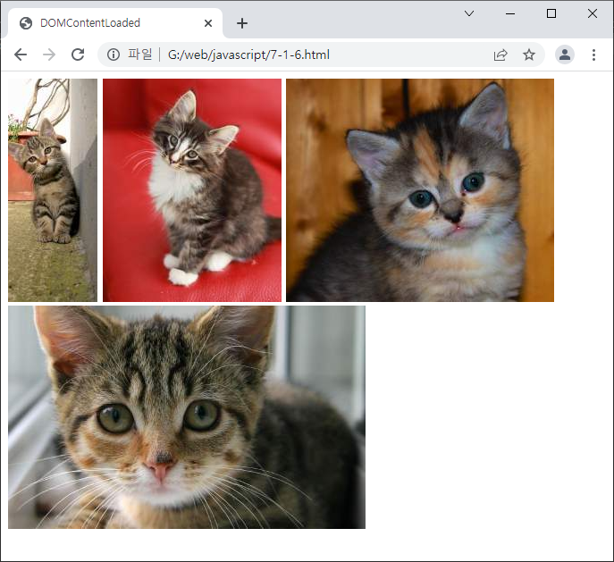Minimize the browser window
This screenshot has height=562, width=614.
pyautogui.click(x=510, y=13)
